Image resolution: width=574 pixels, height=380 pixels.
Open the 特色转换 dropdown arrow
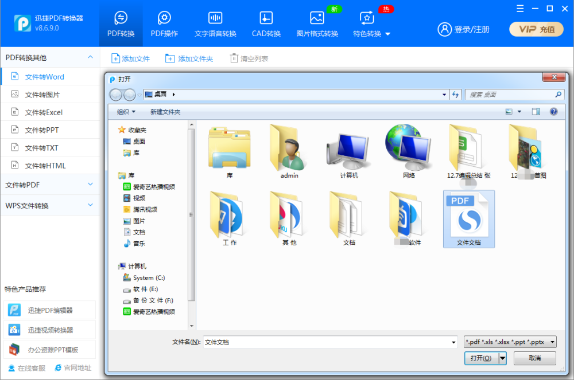pos(388,34)
